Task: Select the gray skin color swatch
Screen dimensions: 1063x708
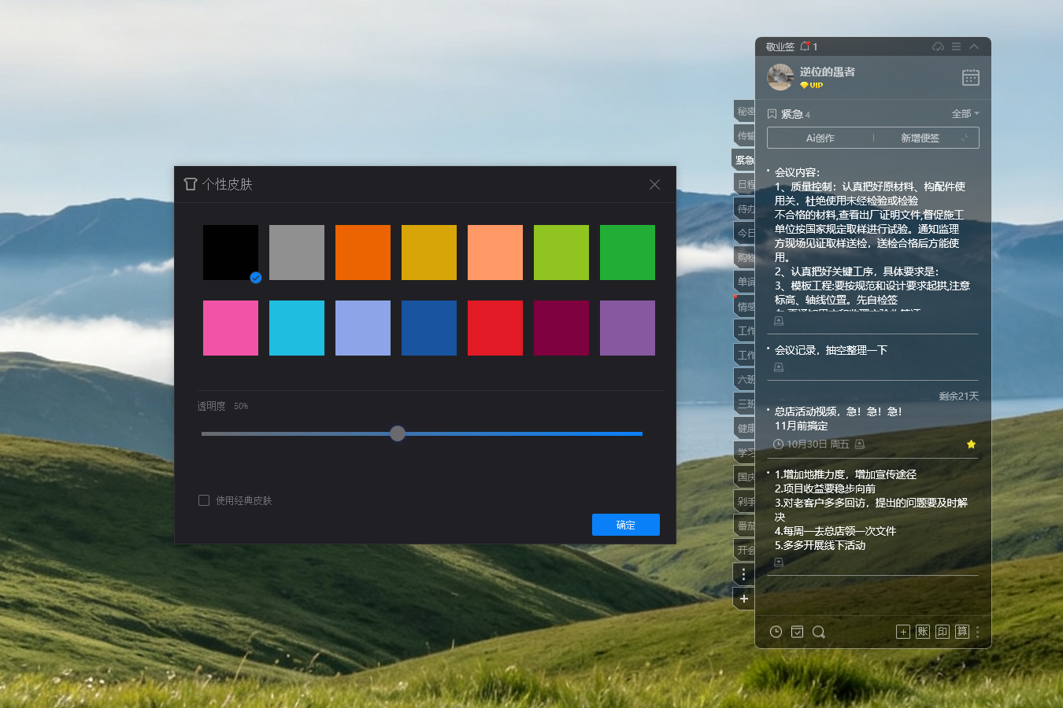Action: pos(297,253)
